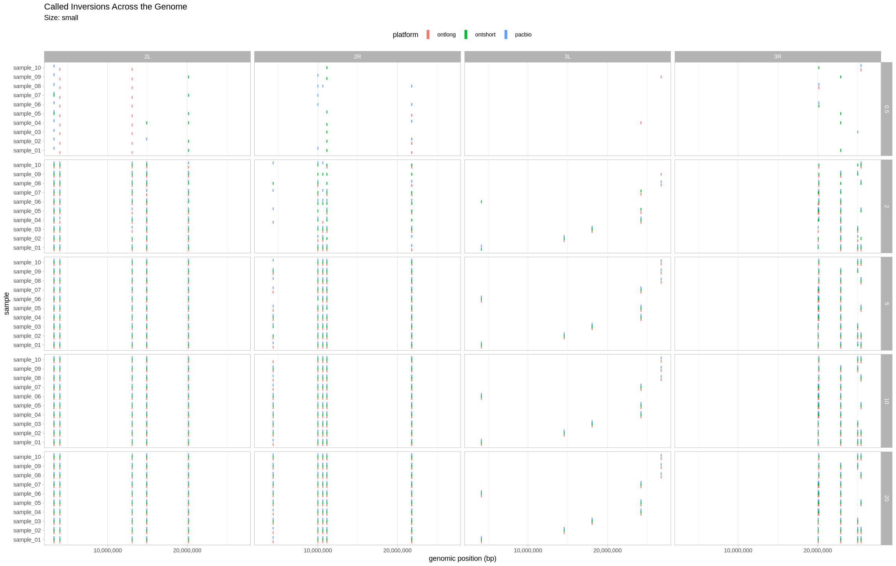The height and width of the screenshot is (566, 896).
Task: Click the Size: small subtitle
Action: (x=61, y=18)
